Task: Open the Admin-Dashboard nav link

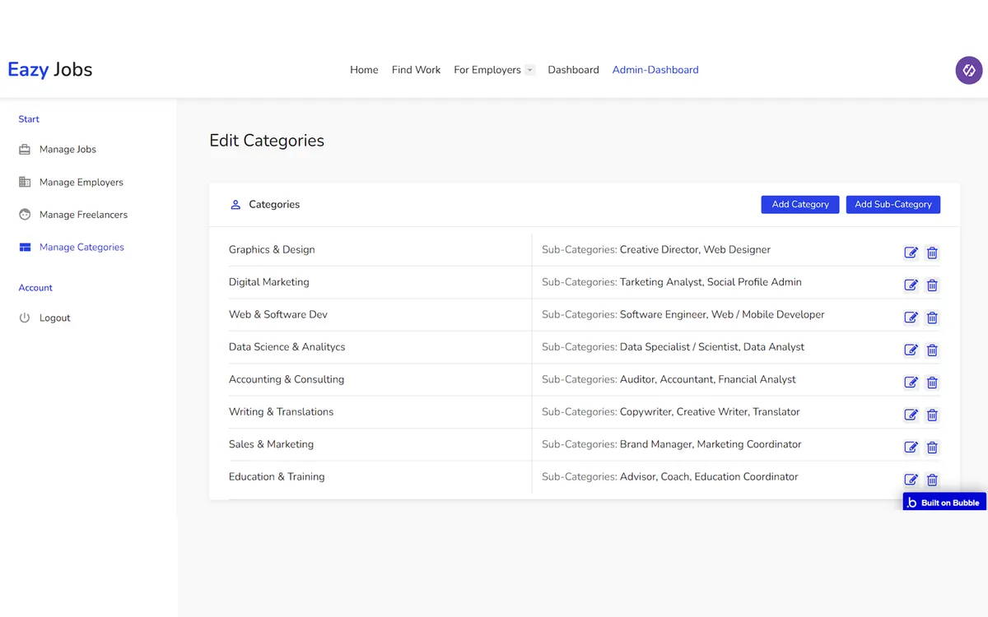Action: [655, 70]
